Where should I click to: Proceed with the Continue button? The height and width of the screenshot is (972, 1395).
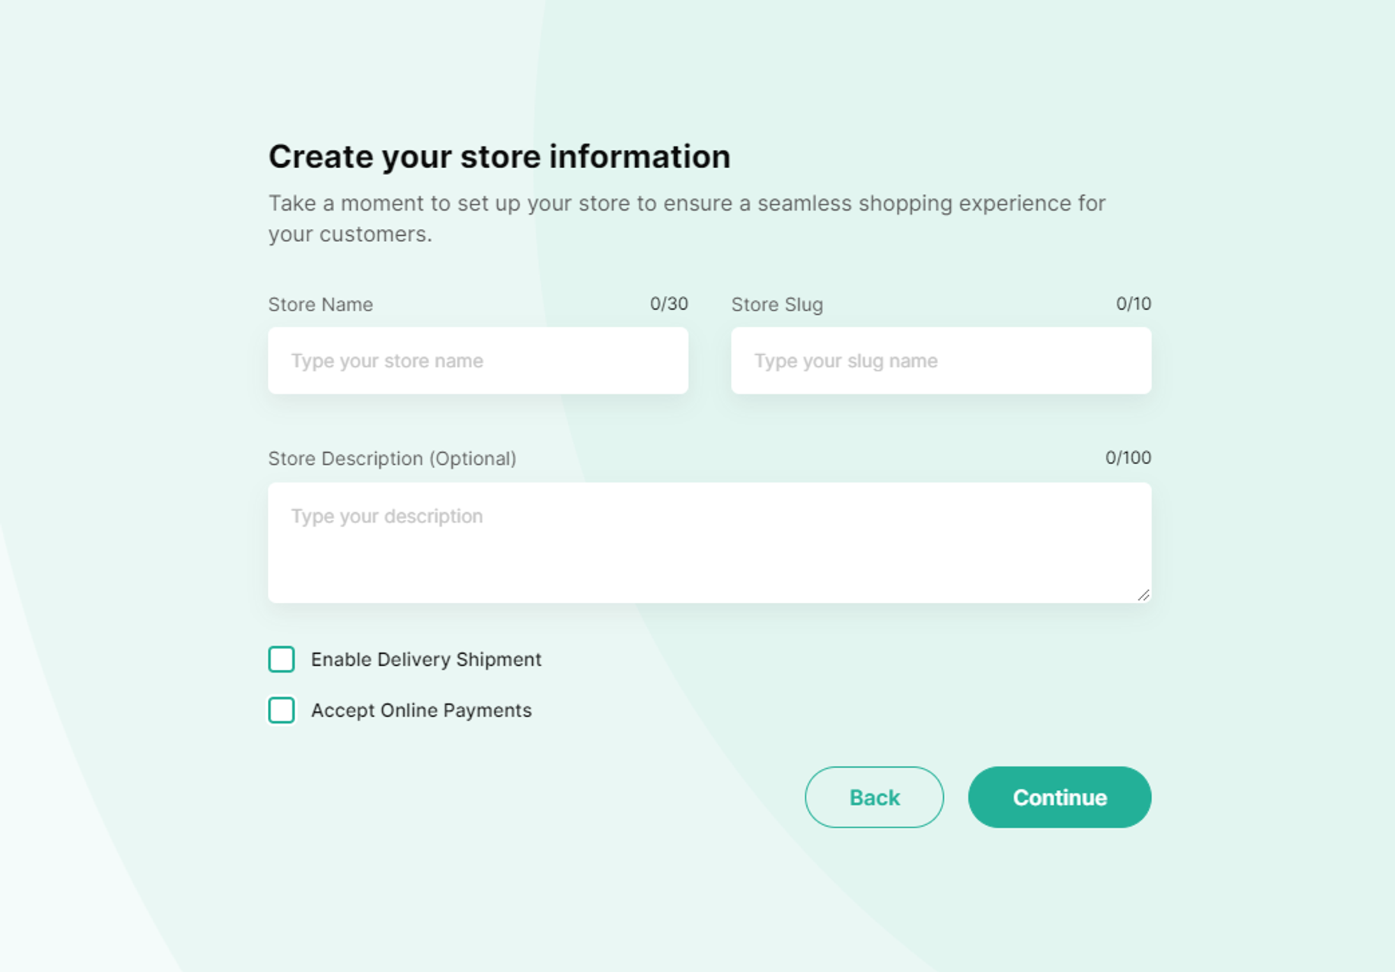pyautogui.click(x=1060, y=798)
